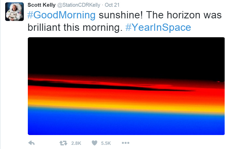The width and height of the screenshot is (227, 149).
Task: Follow the #YearInSpace hashtag link
Action: [x=158, y=27]
